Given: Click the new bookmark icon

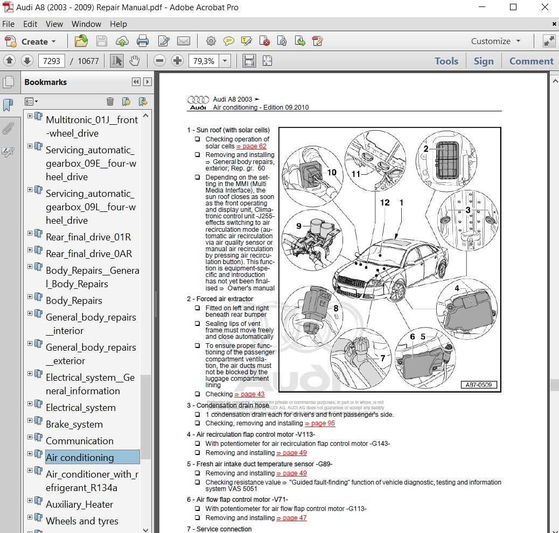Looking at the screenshot, I should tap(126, 102).
